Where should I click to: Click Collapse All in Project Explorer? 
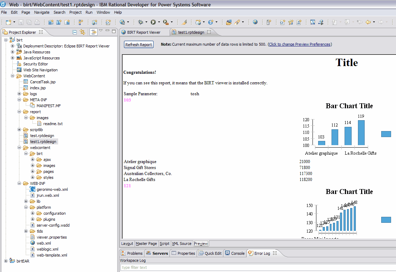coord(74,32)
